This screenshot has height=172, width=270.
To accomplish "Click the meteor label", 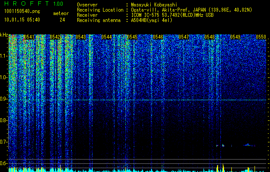I will (x=61, y=13).
